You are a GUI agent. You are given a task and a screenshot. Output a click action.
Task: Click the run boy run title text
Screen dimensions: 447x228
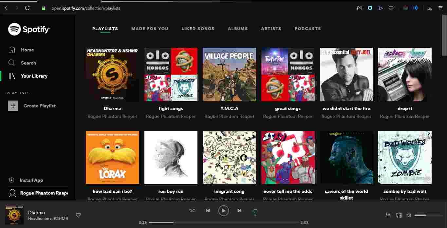tap(171, 191)
